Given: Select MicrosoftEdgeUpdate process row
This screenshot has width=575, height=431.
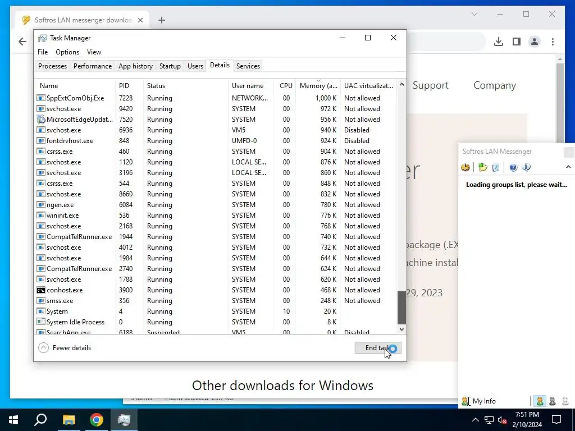Looking at the screenshot, I should click(x=216, y=120).
